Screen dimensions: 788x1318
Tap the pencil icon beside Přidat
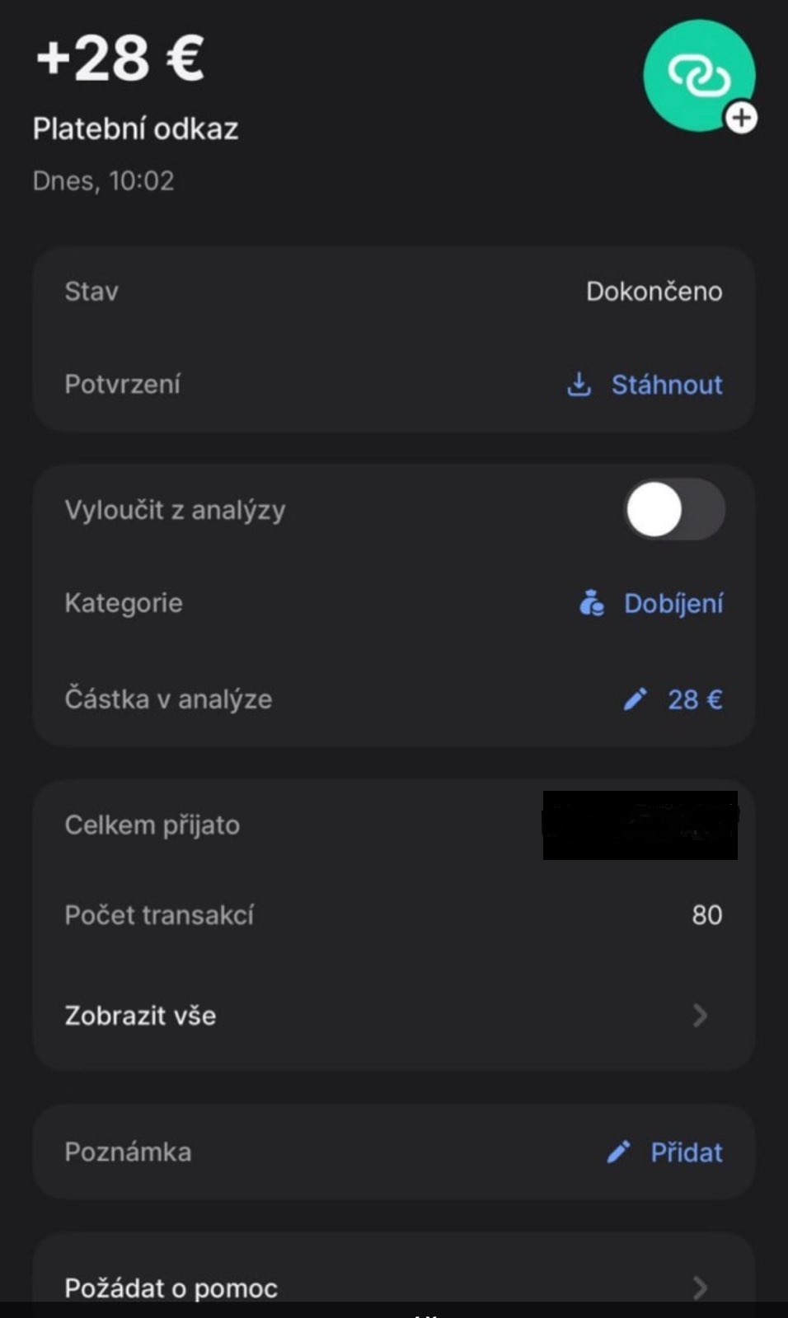619,1152
